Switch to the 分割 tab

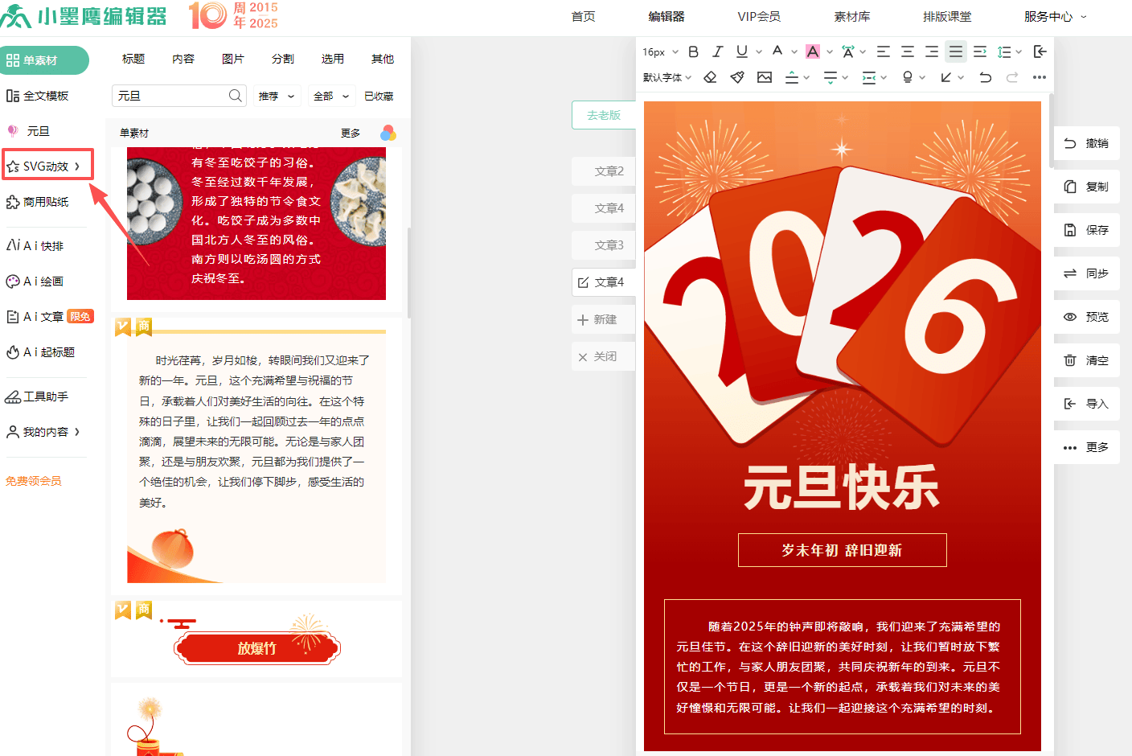click(x=282, y=59)
